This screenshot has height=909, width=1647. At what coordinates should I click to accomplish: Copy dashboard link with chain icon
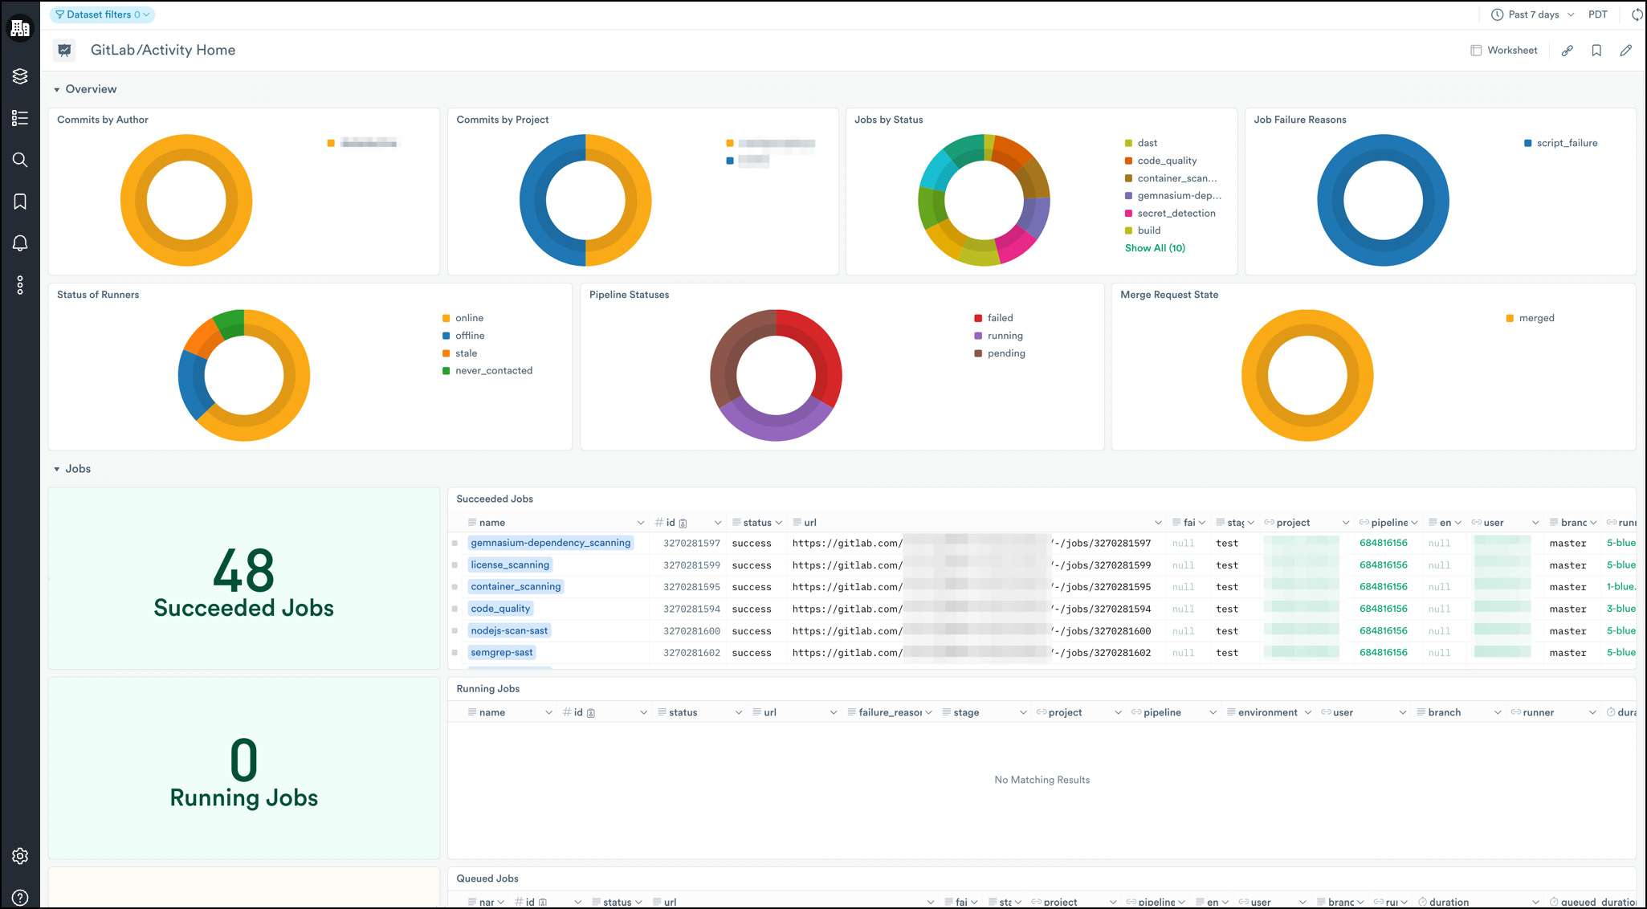click(1567, 51)
